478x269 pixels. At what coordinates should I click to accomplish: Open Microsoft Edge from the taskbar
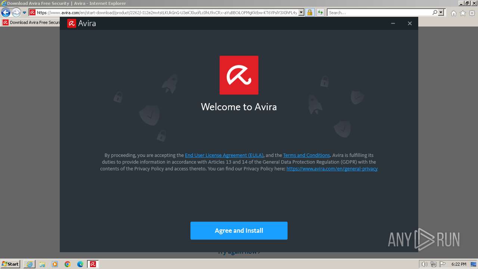click(80, 264)
